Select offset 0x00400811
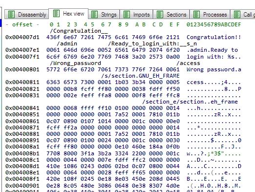 (22, 82)
